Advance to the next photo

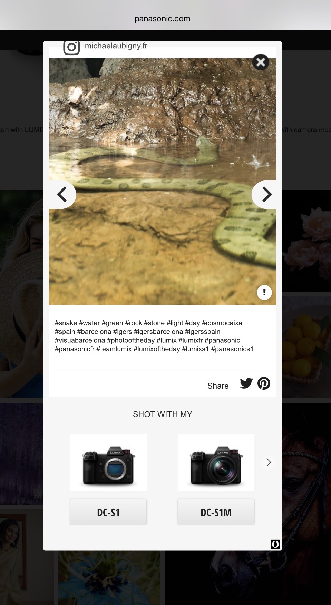tap(264, 194)
